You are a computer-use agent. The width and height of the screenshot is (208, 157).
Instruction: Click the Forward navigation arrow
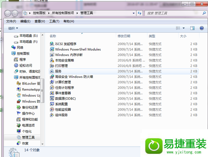click(15, 13)
